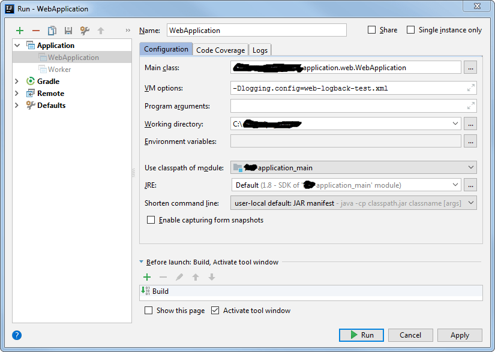495x352 pixels.
Task: Expand the Gradle tree node
Action: pyautogui.click(x=17, y=82)
